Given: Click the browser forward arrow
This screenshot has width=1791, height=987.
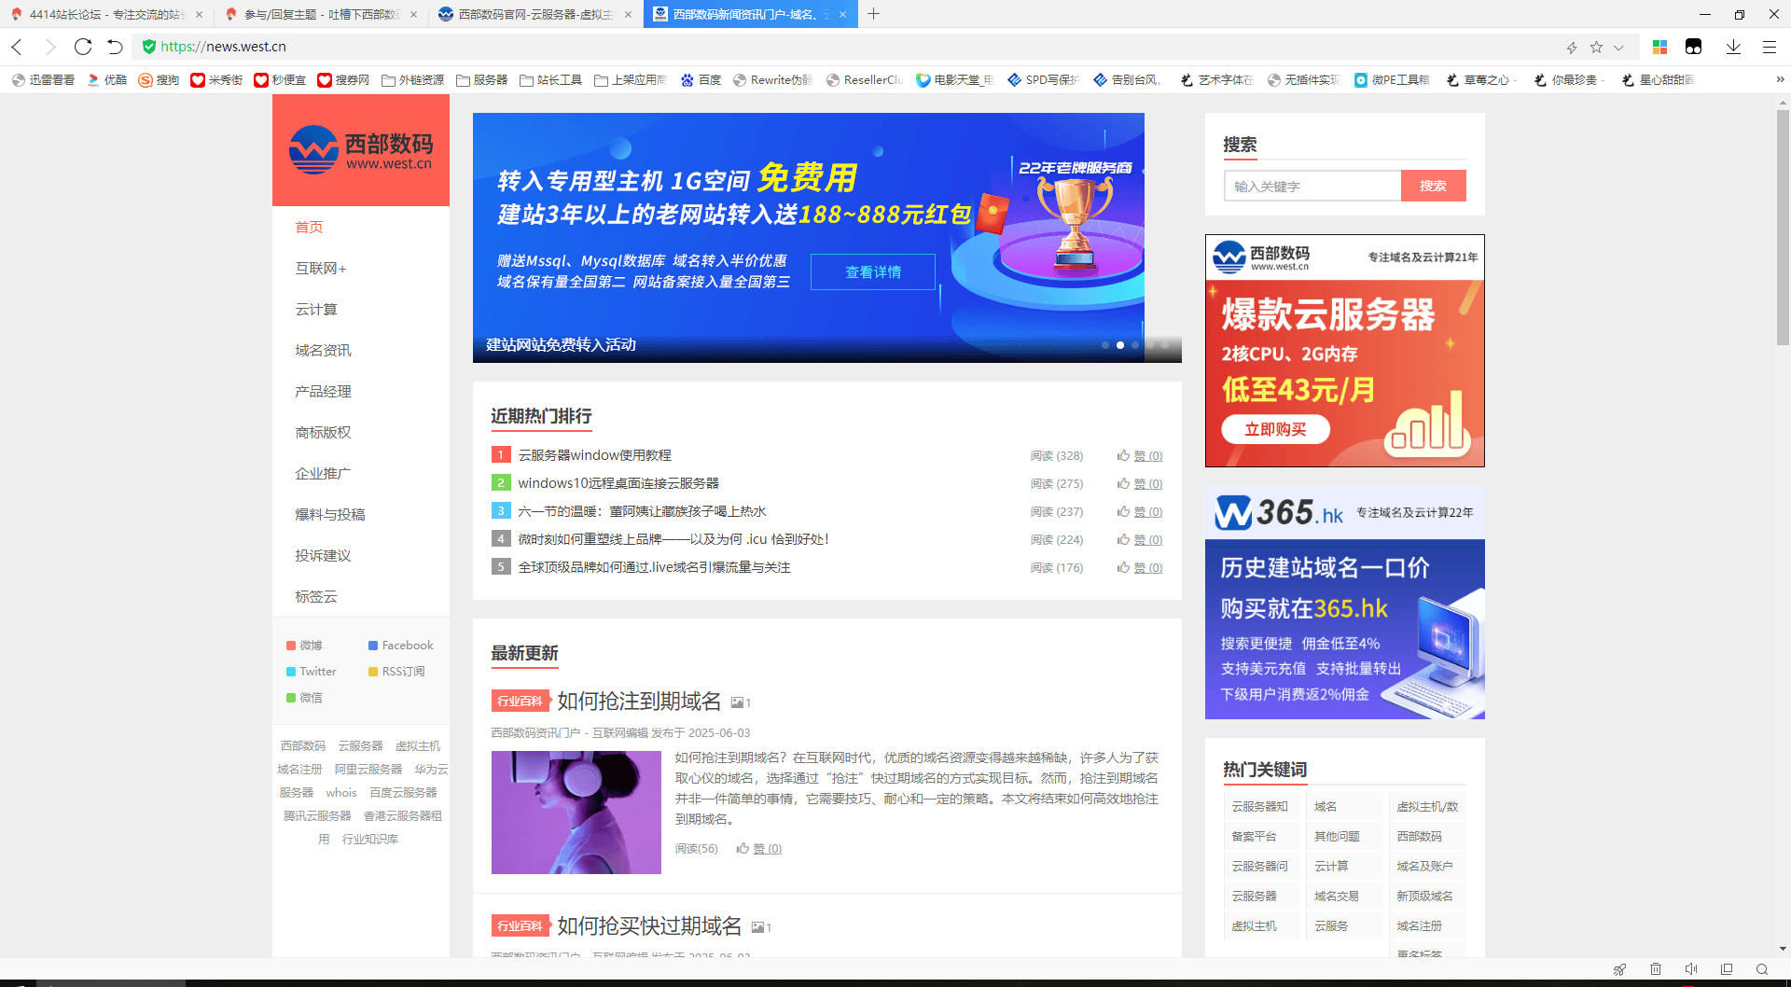Looking at the screenshot, I should click(x=50, y=47).
